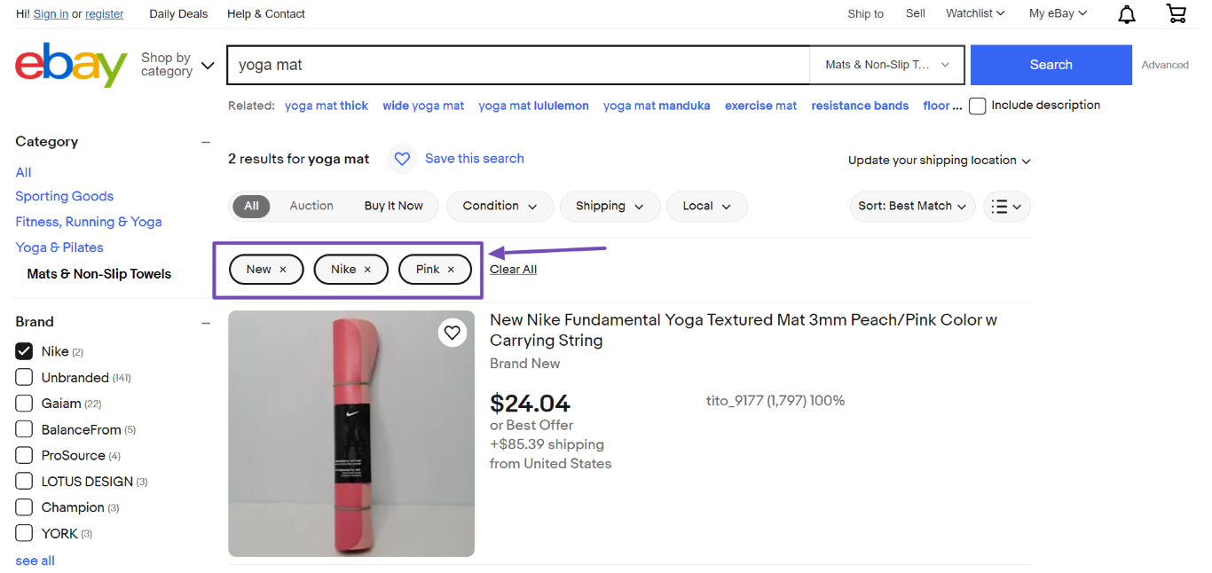Select All in Category list

pos(23,172)
